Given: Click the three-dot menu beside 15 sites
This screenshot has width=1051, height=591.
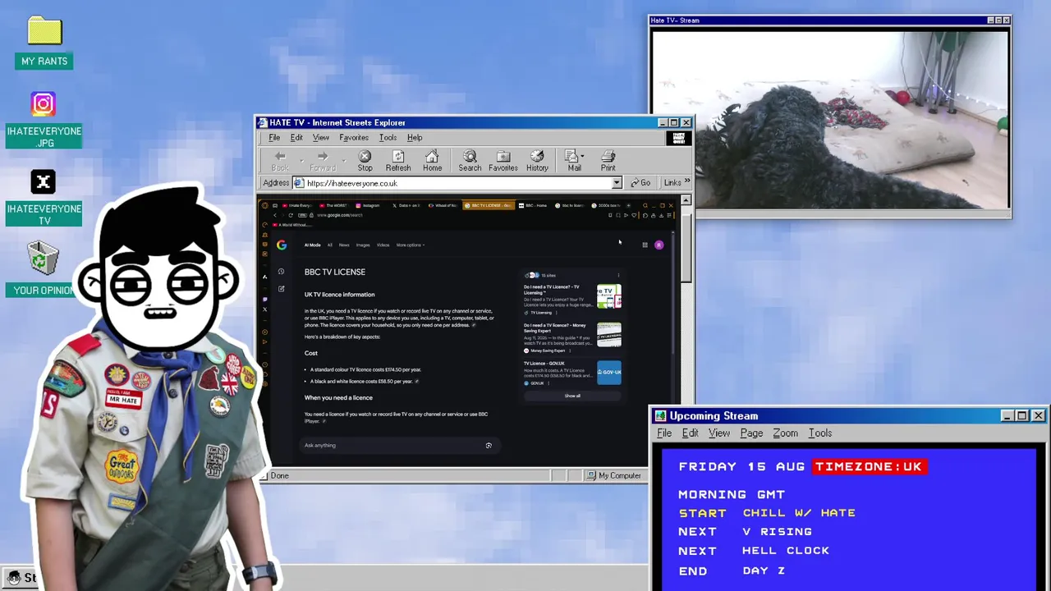Looking at the screenshot, I should 617,275.
